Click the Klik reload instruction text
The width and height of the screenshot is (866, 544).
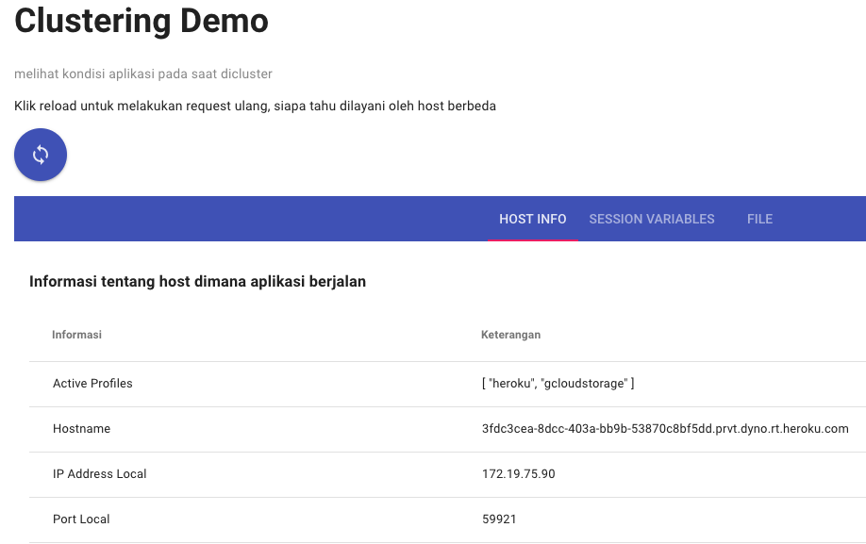pos(255,106)
